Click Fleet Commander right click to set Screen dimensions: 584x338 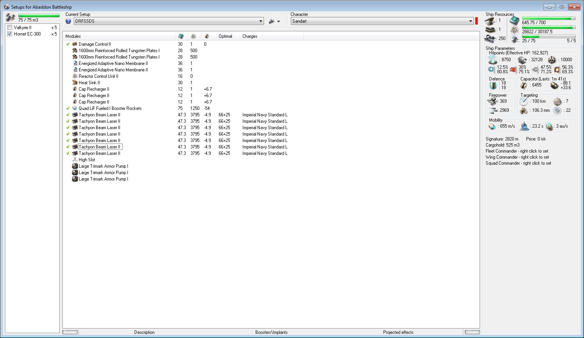click(x=517, y=151)
